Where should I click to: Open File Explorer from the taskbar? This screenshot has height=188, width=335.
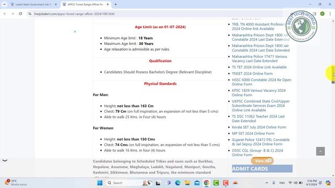pos(187,183)
